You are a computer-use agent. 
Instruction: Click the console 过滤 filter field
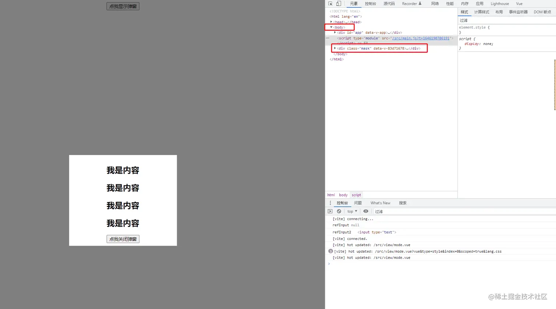tap(464, 212)
